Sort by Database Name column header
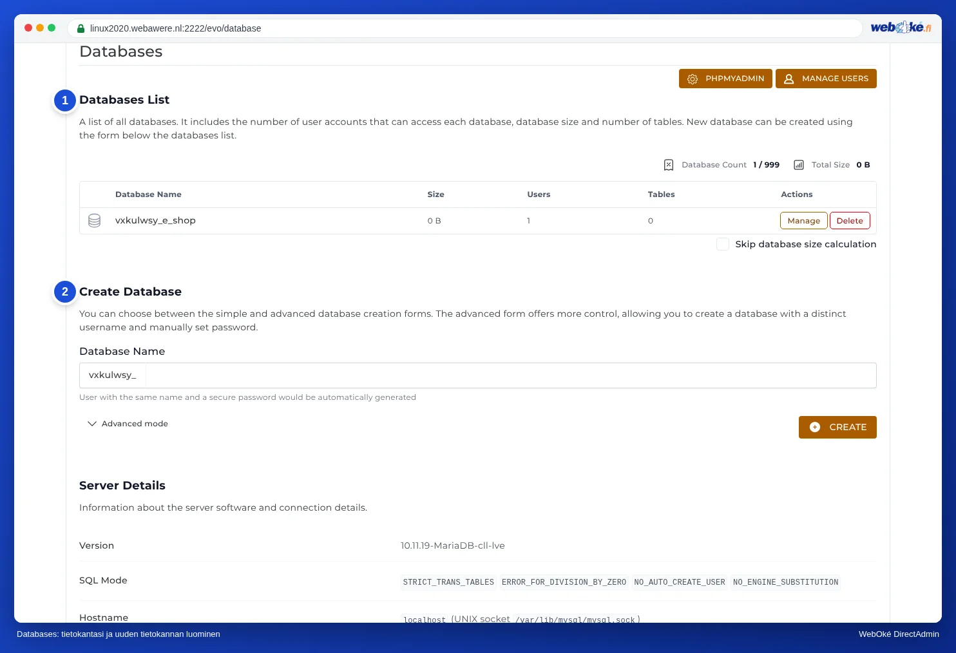The image size is (956, 653). [x=148, y=194]
